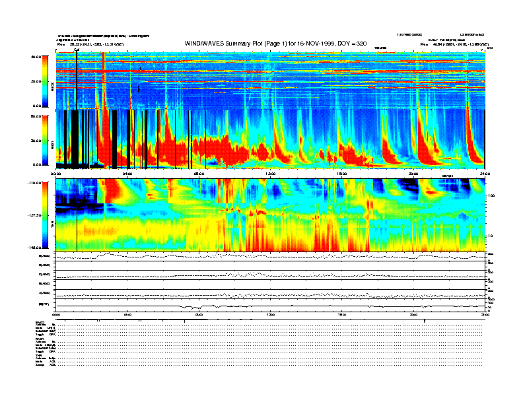Click the 30.00 label on RAD1 scale
This screenshot has height=404, width=523.
pos(36,141)
